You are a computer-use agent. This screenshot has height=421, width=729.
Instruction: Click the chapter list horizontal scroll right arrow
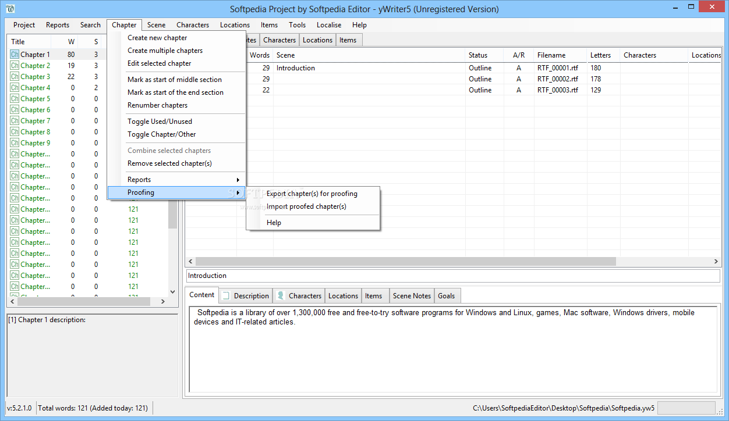coord(163,302)
